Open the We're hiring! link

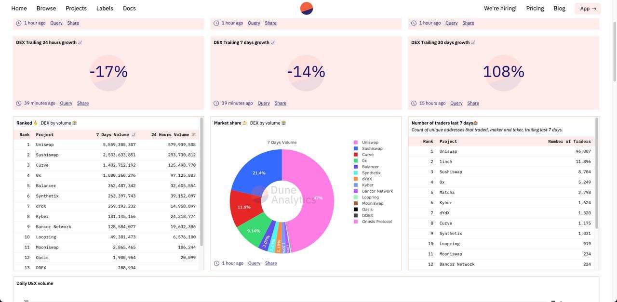(500, 8)
